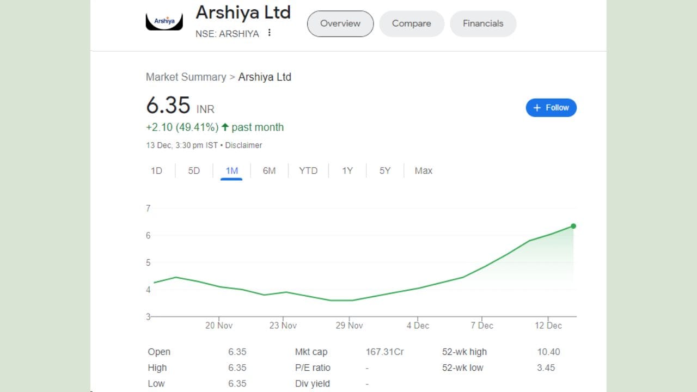Open the Financials tab

click(483, 23)
